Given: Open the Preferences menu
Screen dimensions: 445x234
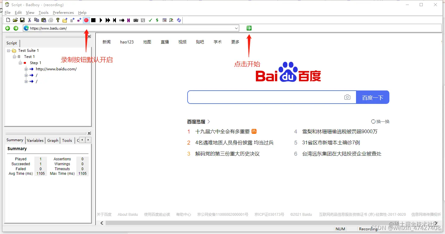Looking at the screenshot, I should click(x=63, y=13).
